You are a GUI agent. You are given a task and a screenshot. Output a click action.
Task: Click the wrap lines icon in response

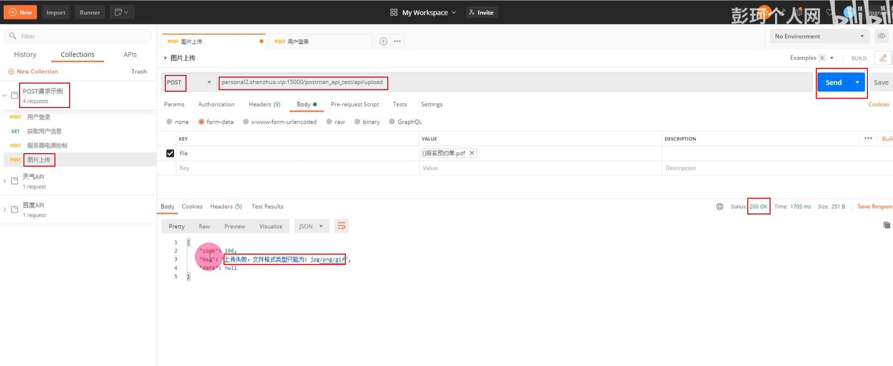(x=342, y=226)
